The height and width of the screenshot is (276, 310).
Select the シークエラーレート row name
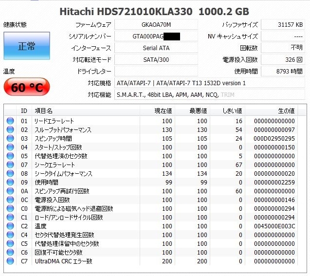[55, 165]
